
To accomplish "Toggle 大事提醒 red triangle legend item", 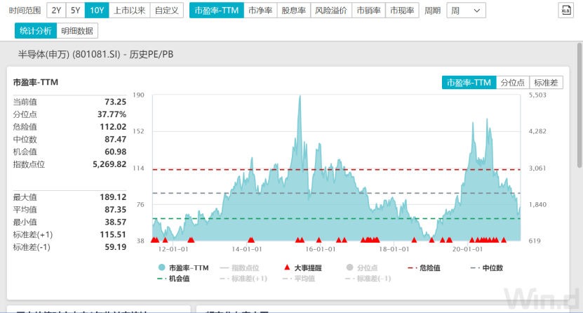I will tap(305, 267).
